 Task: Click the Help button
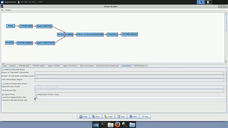[x=133, y=117]
